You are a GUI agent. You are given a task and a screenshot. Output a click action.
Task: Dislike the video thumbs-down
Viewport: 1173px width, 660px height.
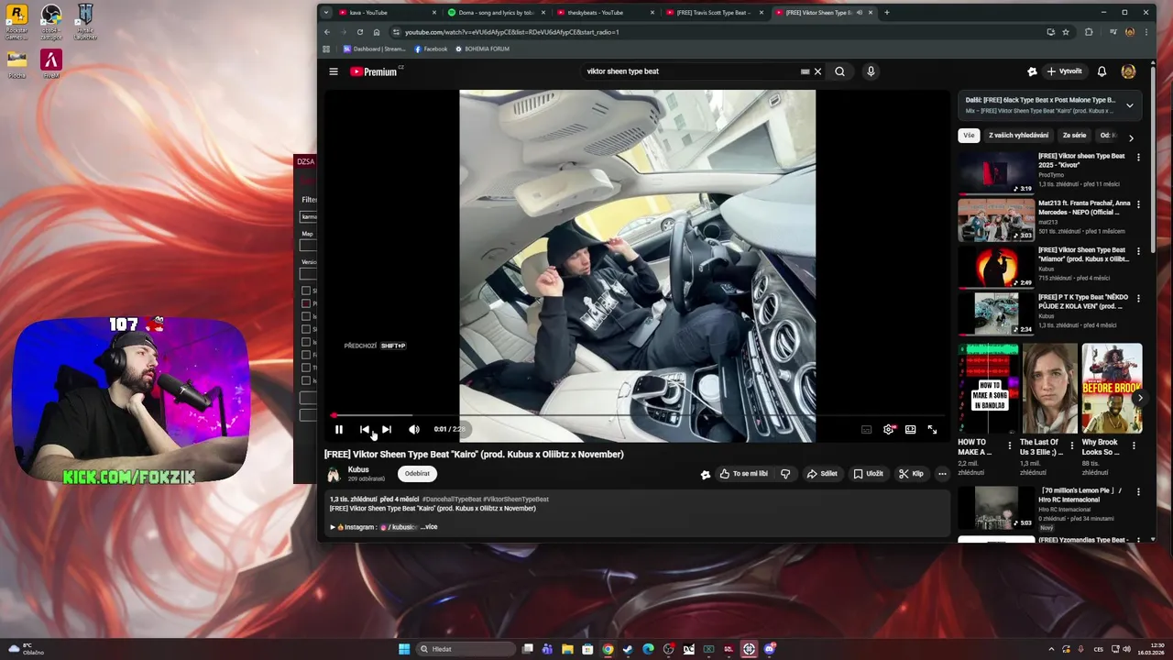click(x=785, y=474)
